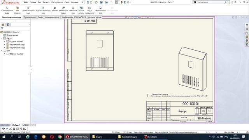Insert a Вид модели view
Viewport: 249px width, 140px height.
coord(17,10)
